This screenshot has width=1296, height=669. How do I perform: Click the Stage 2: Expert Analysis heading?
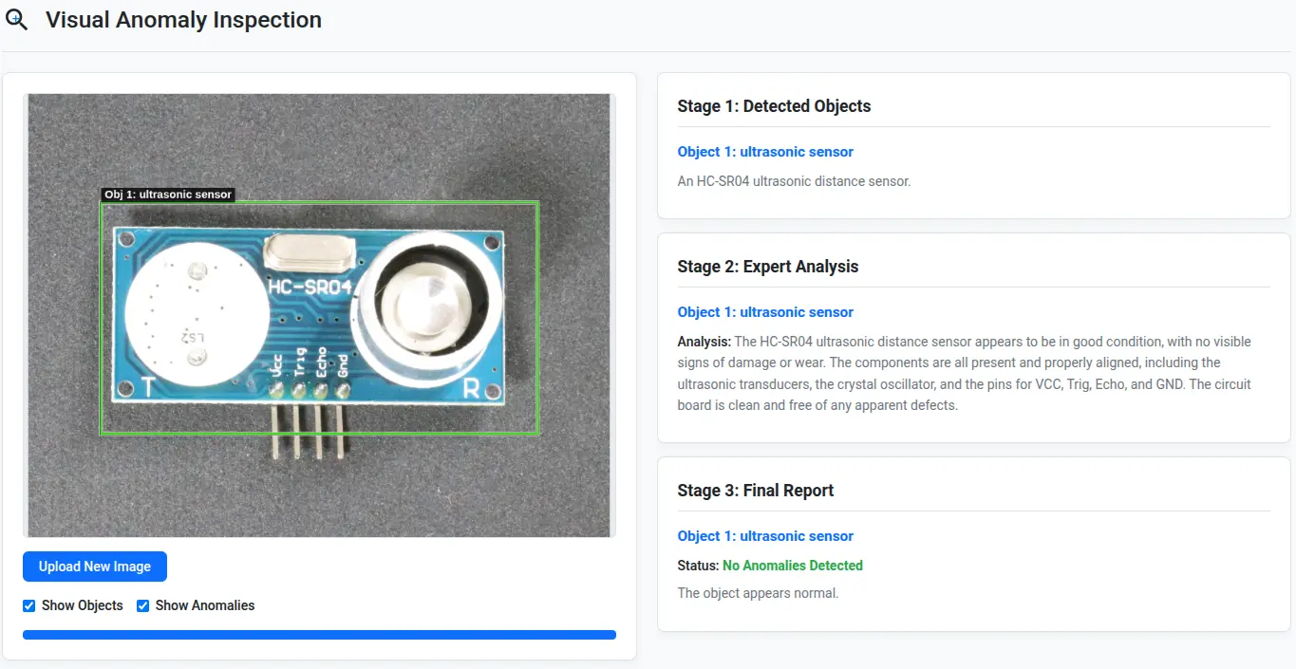click(767, 267)
